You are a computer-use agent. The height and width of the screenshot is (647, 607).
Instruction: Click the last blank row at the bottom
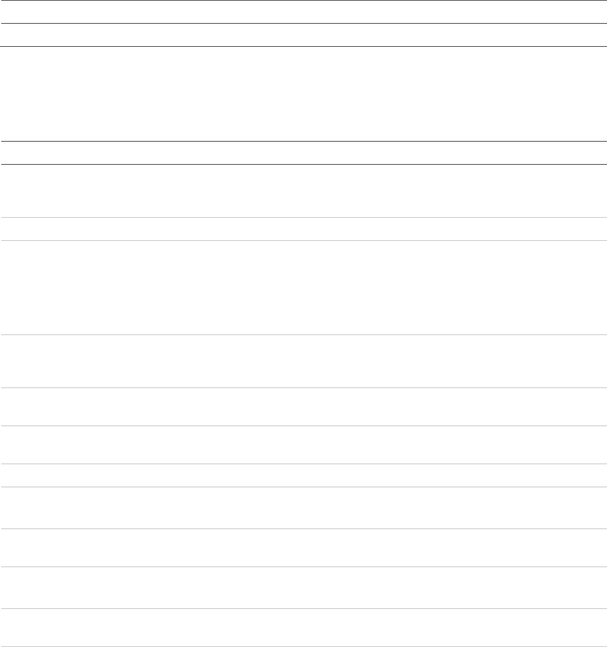point(303,628)
